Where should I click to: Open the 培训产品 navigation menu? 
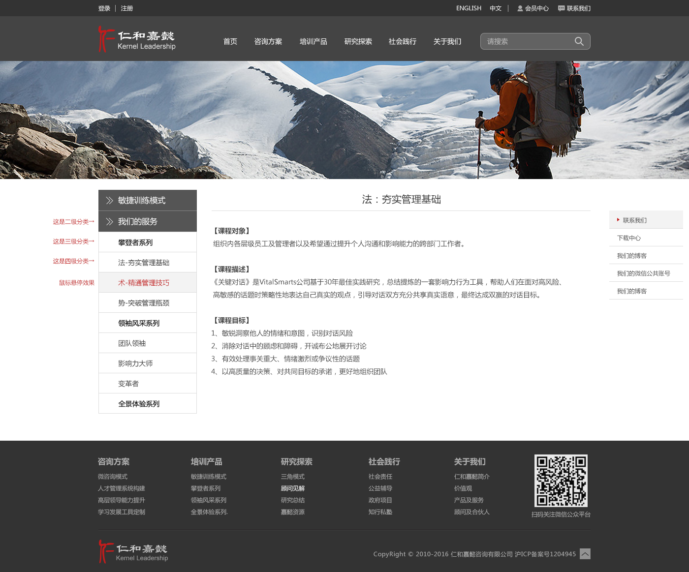[x=313, y=41]
